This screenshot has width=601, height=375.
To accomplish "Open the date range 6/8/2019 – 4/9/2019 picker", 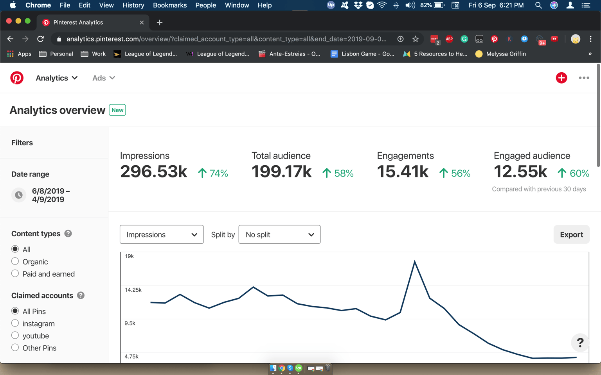I will point(51,195).
